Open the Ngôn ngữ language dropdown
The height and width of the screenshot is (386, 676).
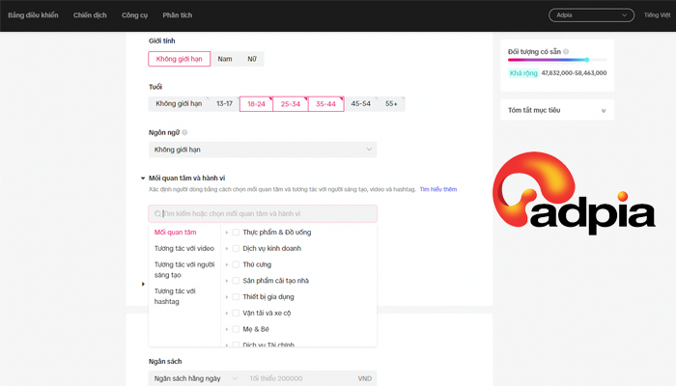[263, 150]
